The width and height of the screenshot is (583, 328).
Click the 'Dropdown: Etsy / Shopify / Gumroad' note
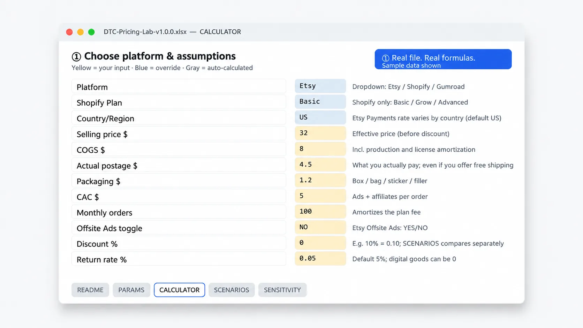point(408,86)
